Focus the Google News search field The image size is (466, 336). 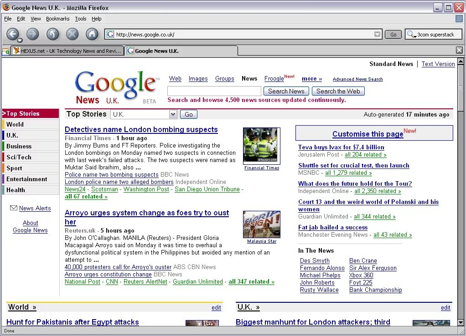click(214, 91)
